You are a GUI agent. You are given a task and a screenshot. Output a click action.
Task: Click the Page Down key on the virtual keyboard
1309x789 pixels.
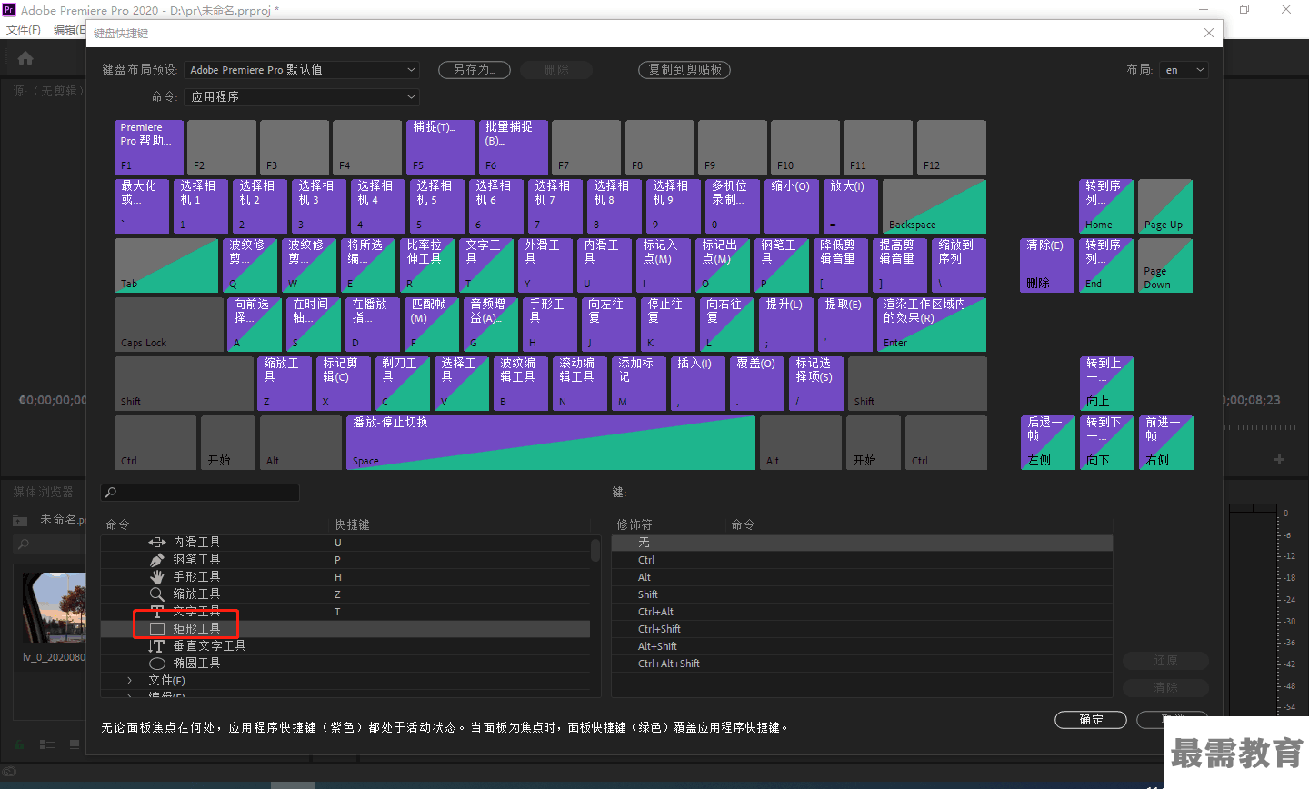pos(1165,265)
